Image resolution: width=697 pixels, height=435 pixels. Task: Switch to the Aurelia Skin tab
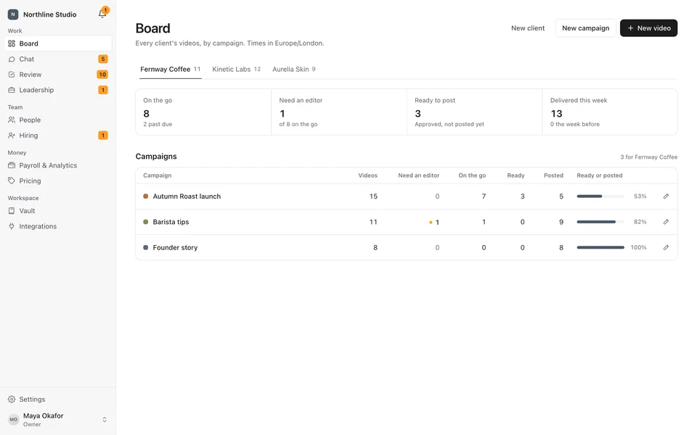pos(294,70)
